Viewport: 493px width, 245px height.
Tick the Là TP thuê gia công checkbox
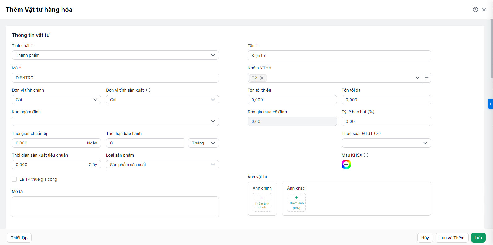[x=14, y=179]
